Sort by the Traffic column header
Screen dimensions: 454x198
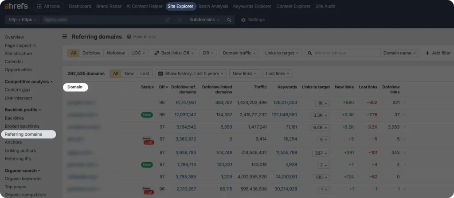260,87
